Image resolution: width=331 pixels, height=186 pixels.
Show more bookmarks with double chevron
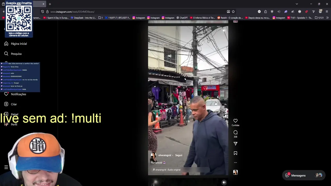point(327,18)
